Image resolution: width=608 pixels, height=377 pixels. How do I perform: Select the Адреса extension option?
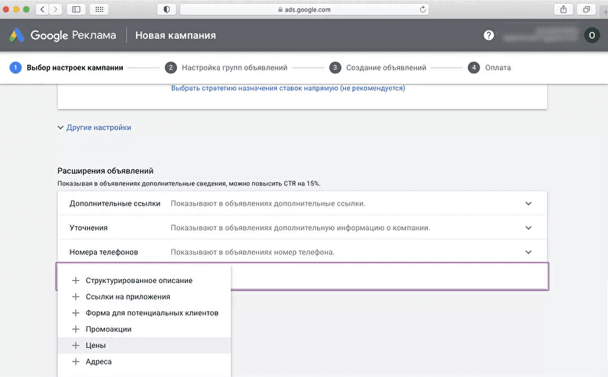144,361
